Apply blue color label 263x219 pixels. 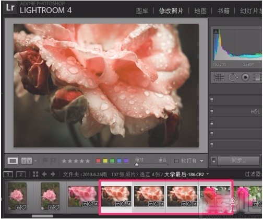pos(119,160)
